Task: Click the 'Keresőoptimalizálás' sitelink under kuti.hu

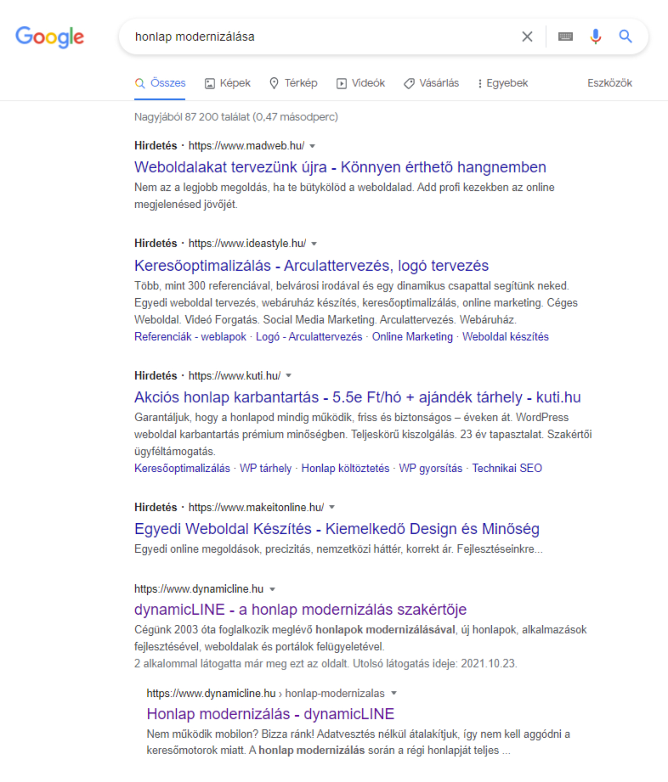Action: click(x=182, y=469)
